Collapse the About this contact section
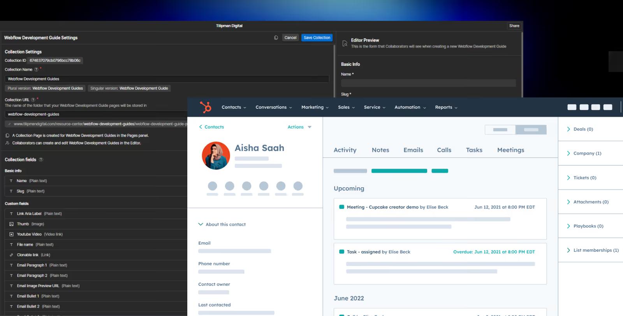Screen dimensions: 623x316 tap(222, 224)
